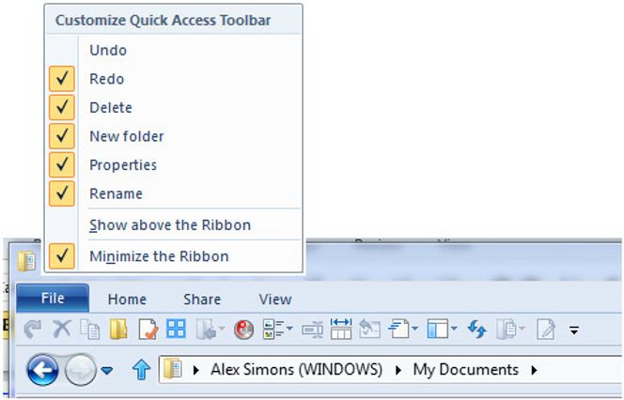Click the Delete X icon in the toolbar
The width and height of the screenshot is (624, 400).
click(62, 329)
